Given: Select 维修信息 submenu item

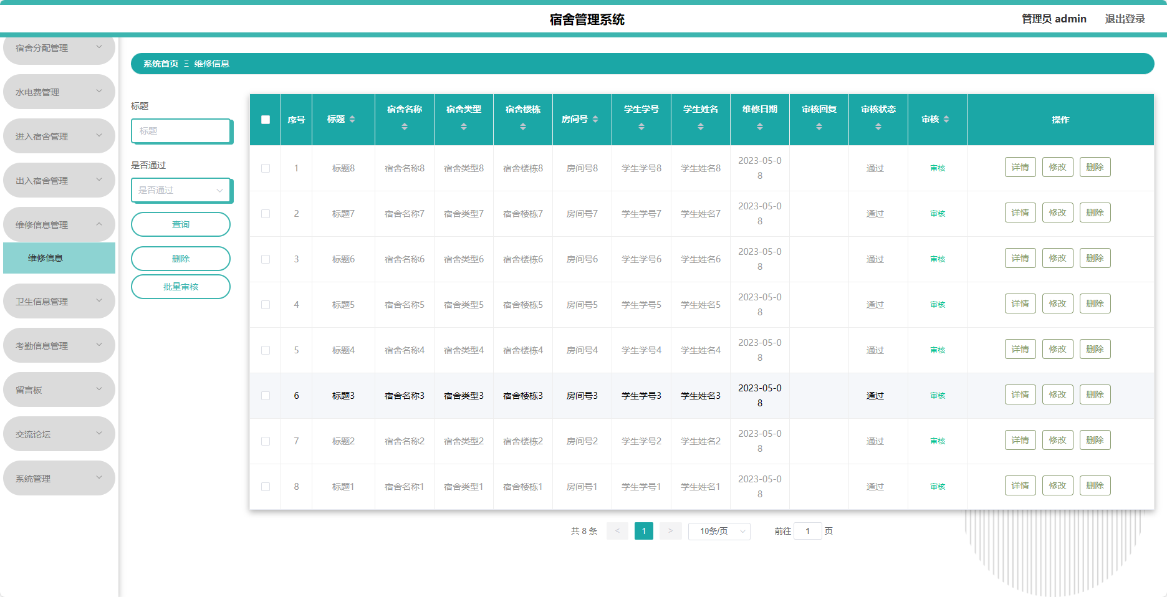Looking at the screenshot, I should tap(59, 258).
